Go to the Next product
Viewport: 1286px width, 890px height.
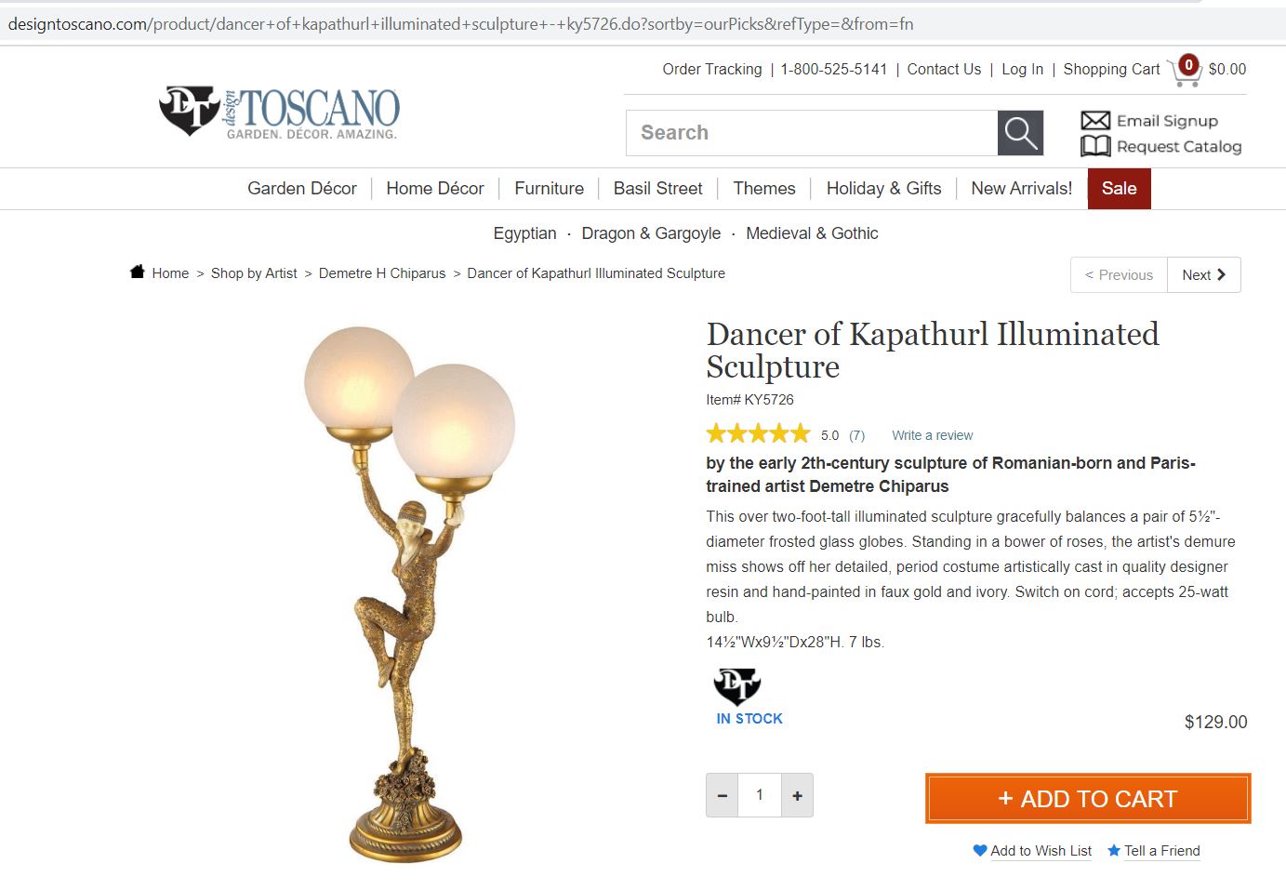[x=1203, y=274]
